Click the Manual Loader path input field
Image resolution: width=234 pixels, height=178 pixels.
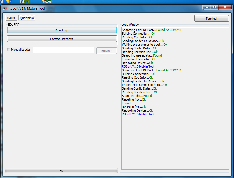[x=63, y=50]
